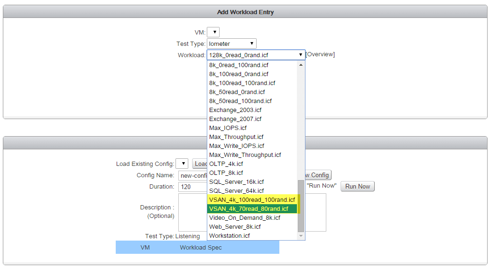489x268 pixels.
Task: Select 8k_0read_100rand.icf workload
Action: click(x=253, y=65)
